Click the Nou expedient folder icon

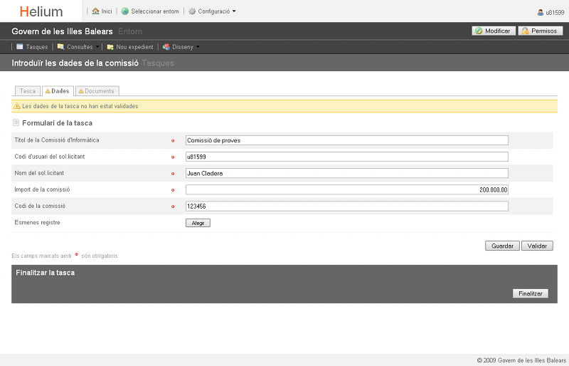[x=110, y=47]
